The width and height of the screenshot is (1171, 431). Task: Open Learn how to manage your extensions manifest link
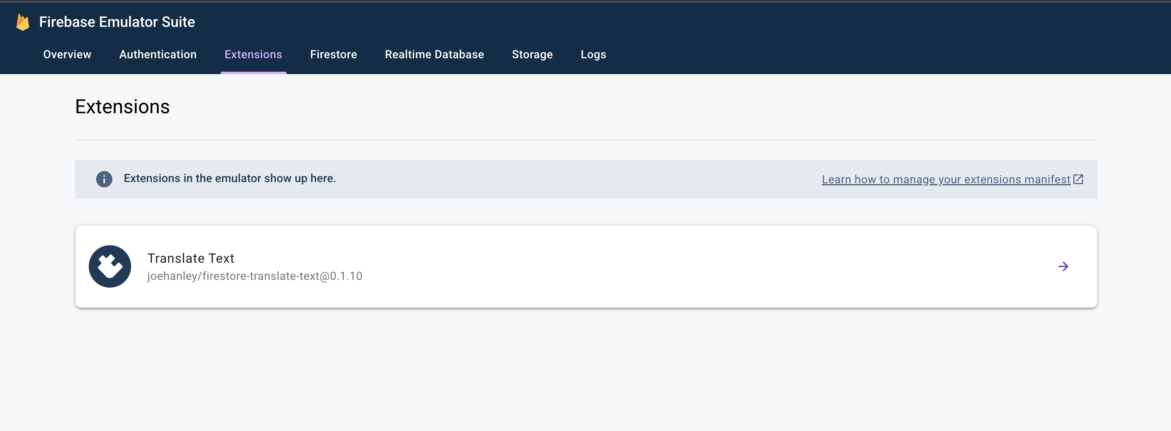[x=946, y=180]
